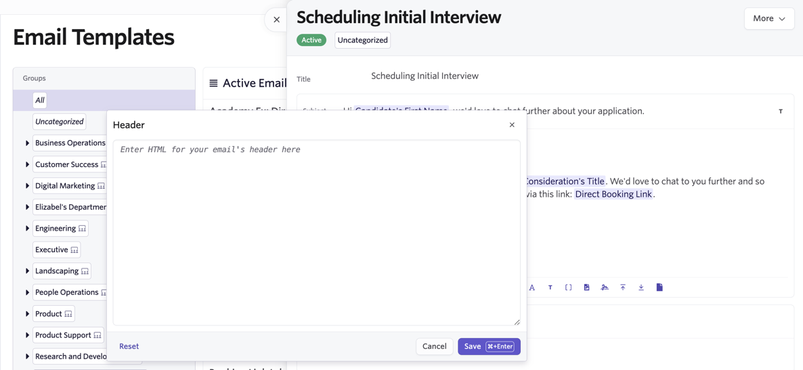Expand the Landscaping group
The image size is (803, 370).
click(x=27, y=271)
